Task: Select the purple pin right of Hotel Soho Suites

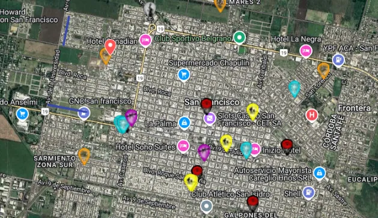Action: pos(204,152)
